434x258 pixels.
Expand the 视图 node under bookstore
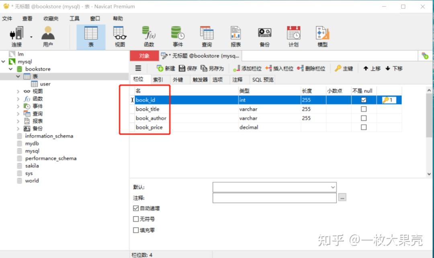click(x=18, y=91)
